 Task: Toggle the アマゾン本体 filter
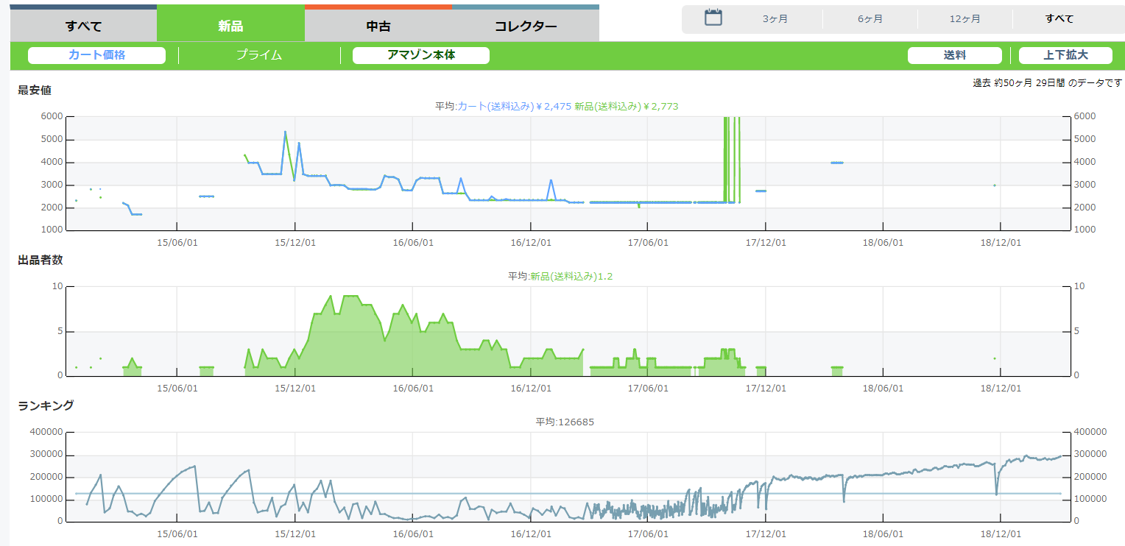pyautogui.click(x=420, y=55)
